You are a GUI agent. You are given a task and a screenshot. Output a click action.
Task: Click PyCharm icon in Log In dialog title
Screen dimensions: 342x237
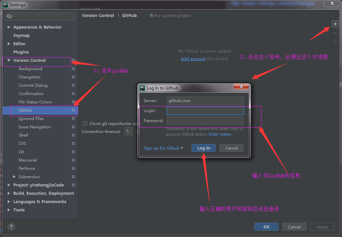click(x=142, y=88)
